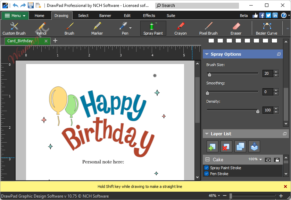This screenshot has height=200, width=291.
Task: Activate the Eraser tool
Action: pyautogui.click(x=236, y=28)
